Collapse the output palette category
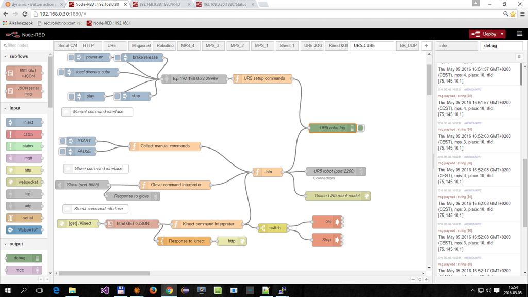This screenshot has width=528, height=297. point(5,244)
